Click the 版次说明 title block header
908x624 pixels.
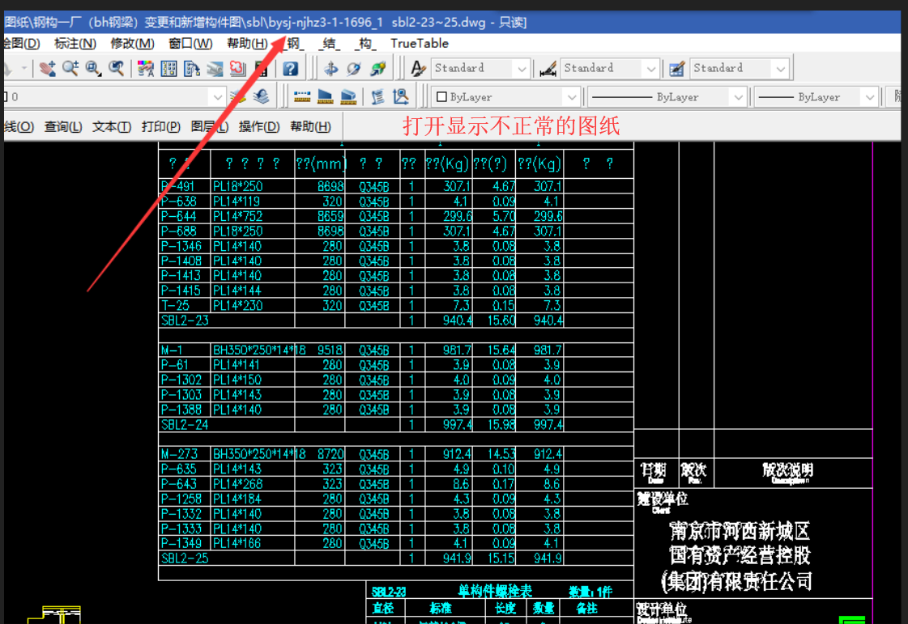pos(787,470)
